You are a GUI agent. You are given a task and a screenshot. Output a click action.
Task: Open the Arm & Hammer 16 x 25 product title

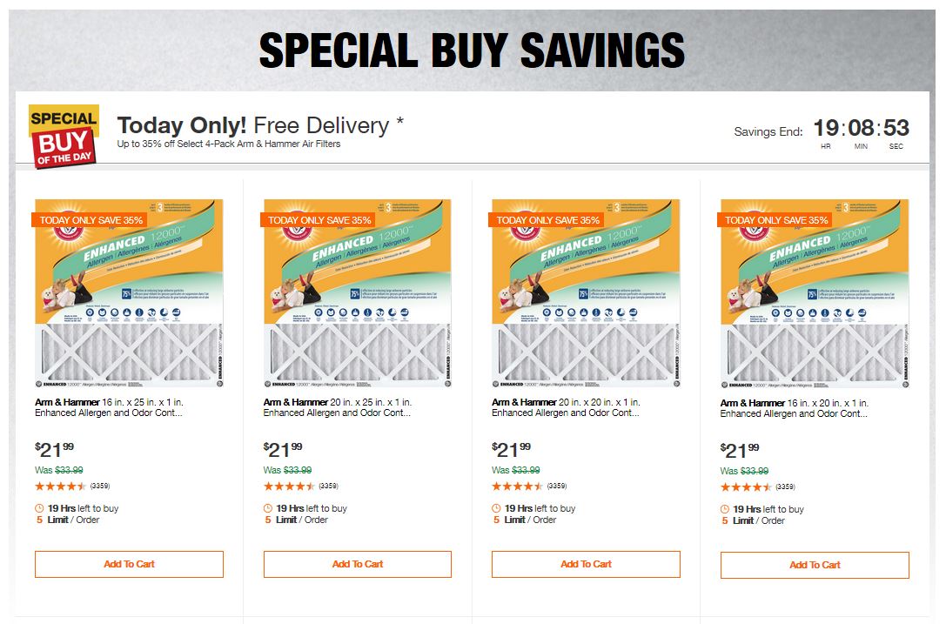point(109,407)
